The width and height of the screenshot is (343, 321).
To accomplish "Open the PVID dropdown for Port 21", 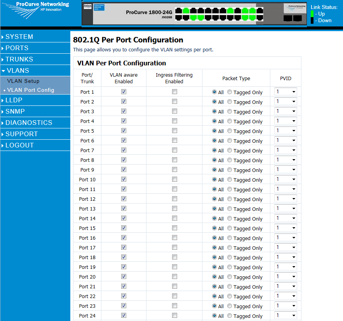I will [x=286, y=286].
